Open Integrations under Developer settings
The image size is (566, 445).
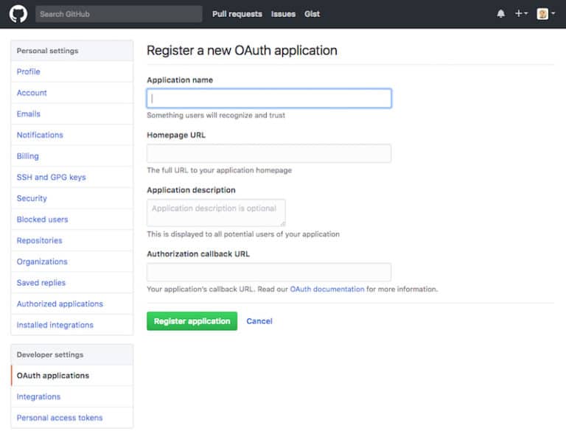pos(72,396)
